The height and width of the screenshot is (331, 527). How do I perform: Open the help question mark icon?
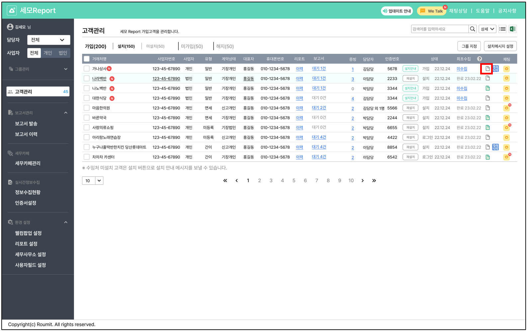480,59
